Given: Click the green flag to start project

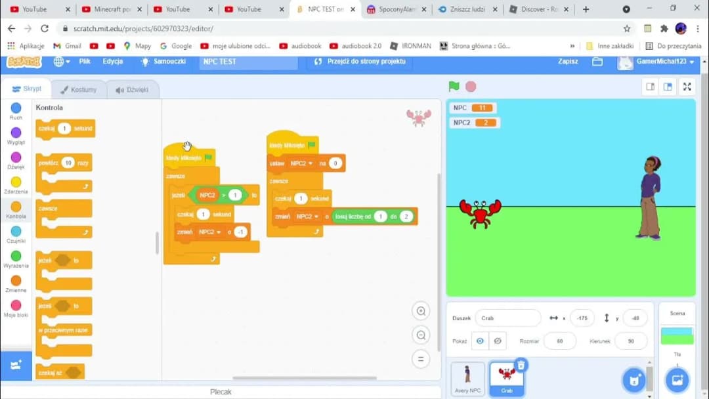Looking at the screenshot, I should click(x=454, y=87).
